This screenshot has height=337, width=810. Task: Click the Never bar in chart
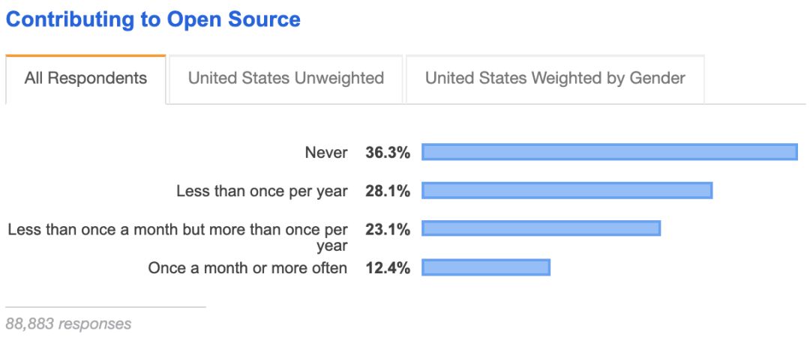[x=610, y=152]
